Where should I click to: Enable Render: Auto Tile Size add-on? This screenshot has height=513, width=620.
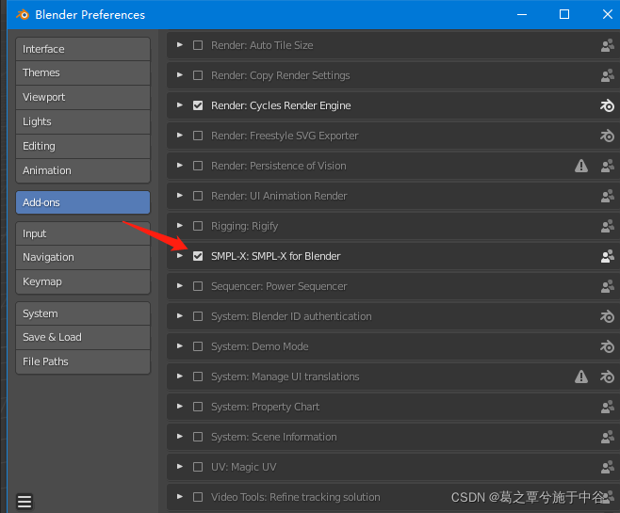(198, 45)
